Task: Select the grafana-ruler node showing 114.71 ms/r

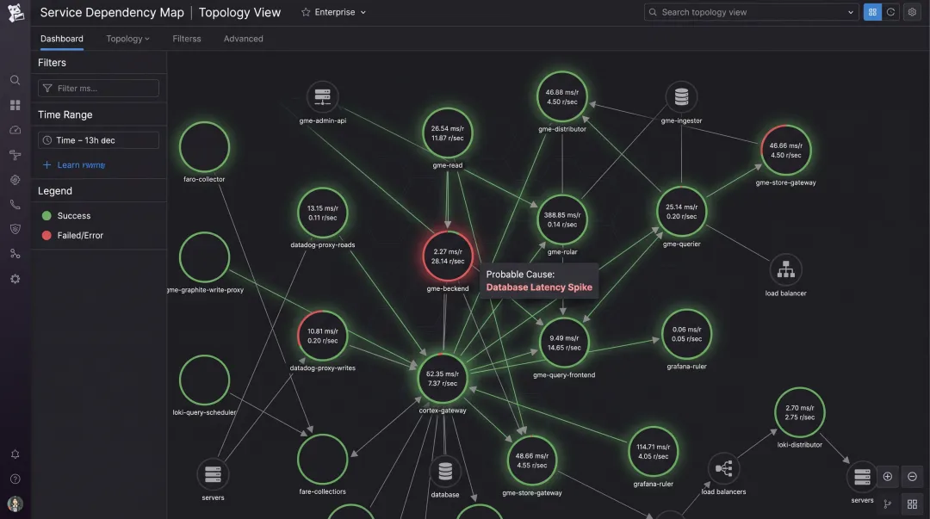Action: [x=653, y=451]
